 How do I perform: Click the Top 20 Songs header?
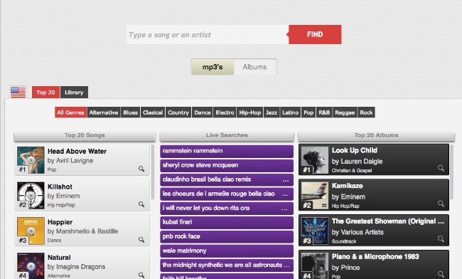pyautogui.click(x=85, y=136)
